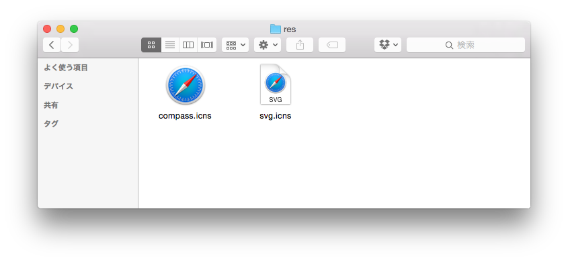
Task: Open the gear action menu
Action: 268,45
